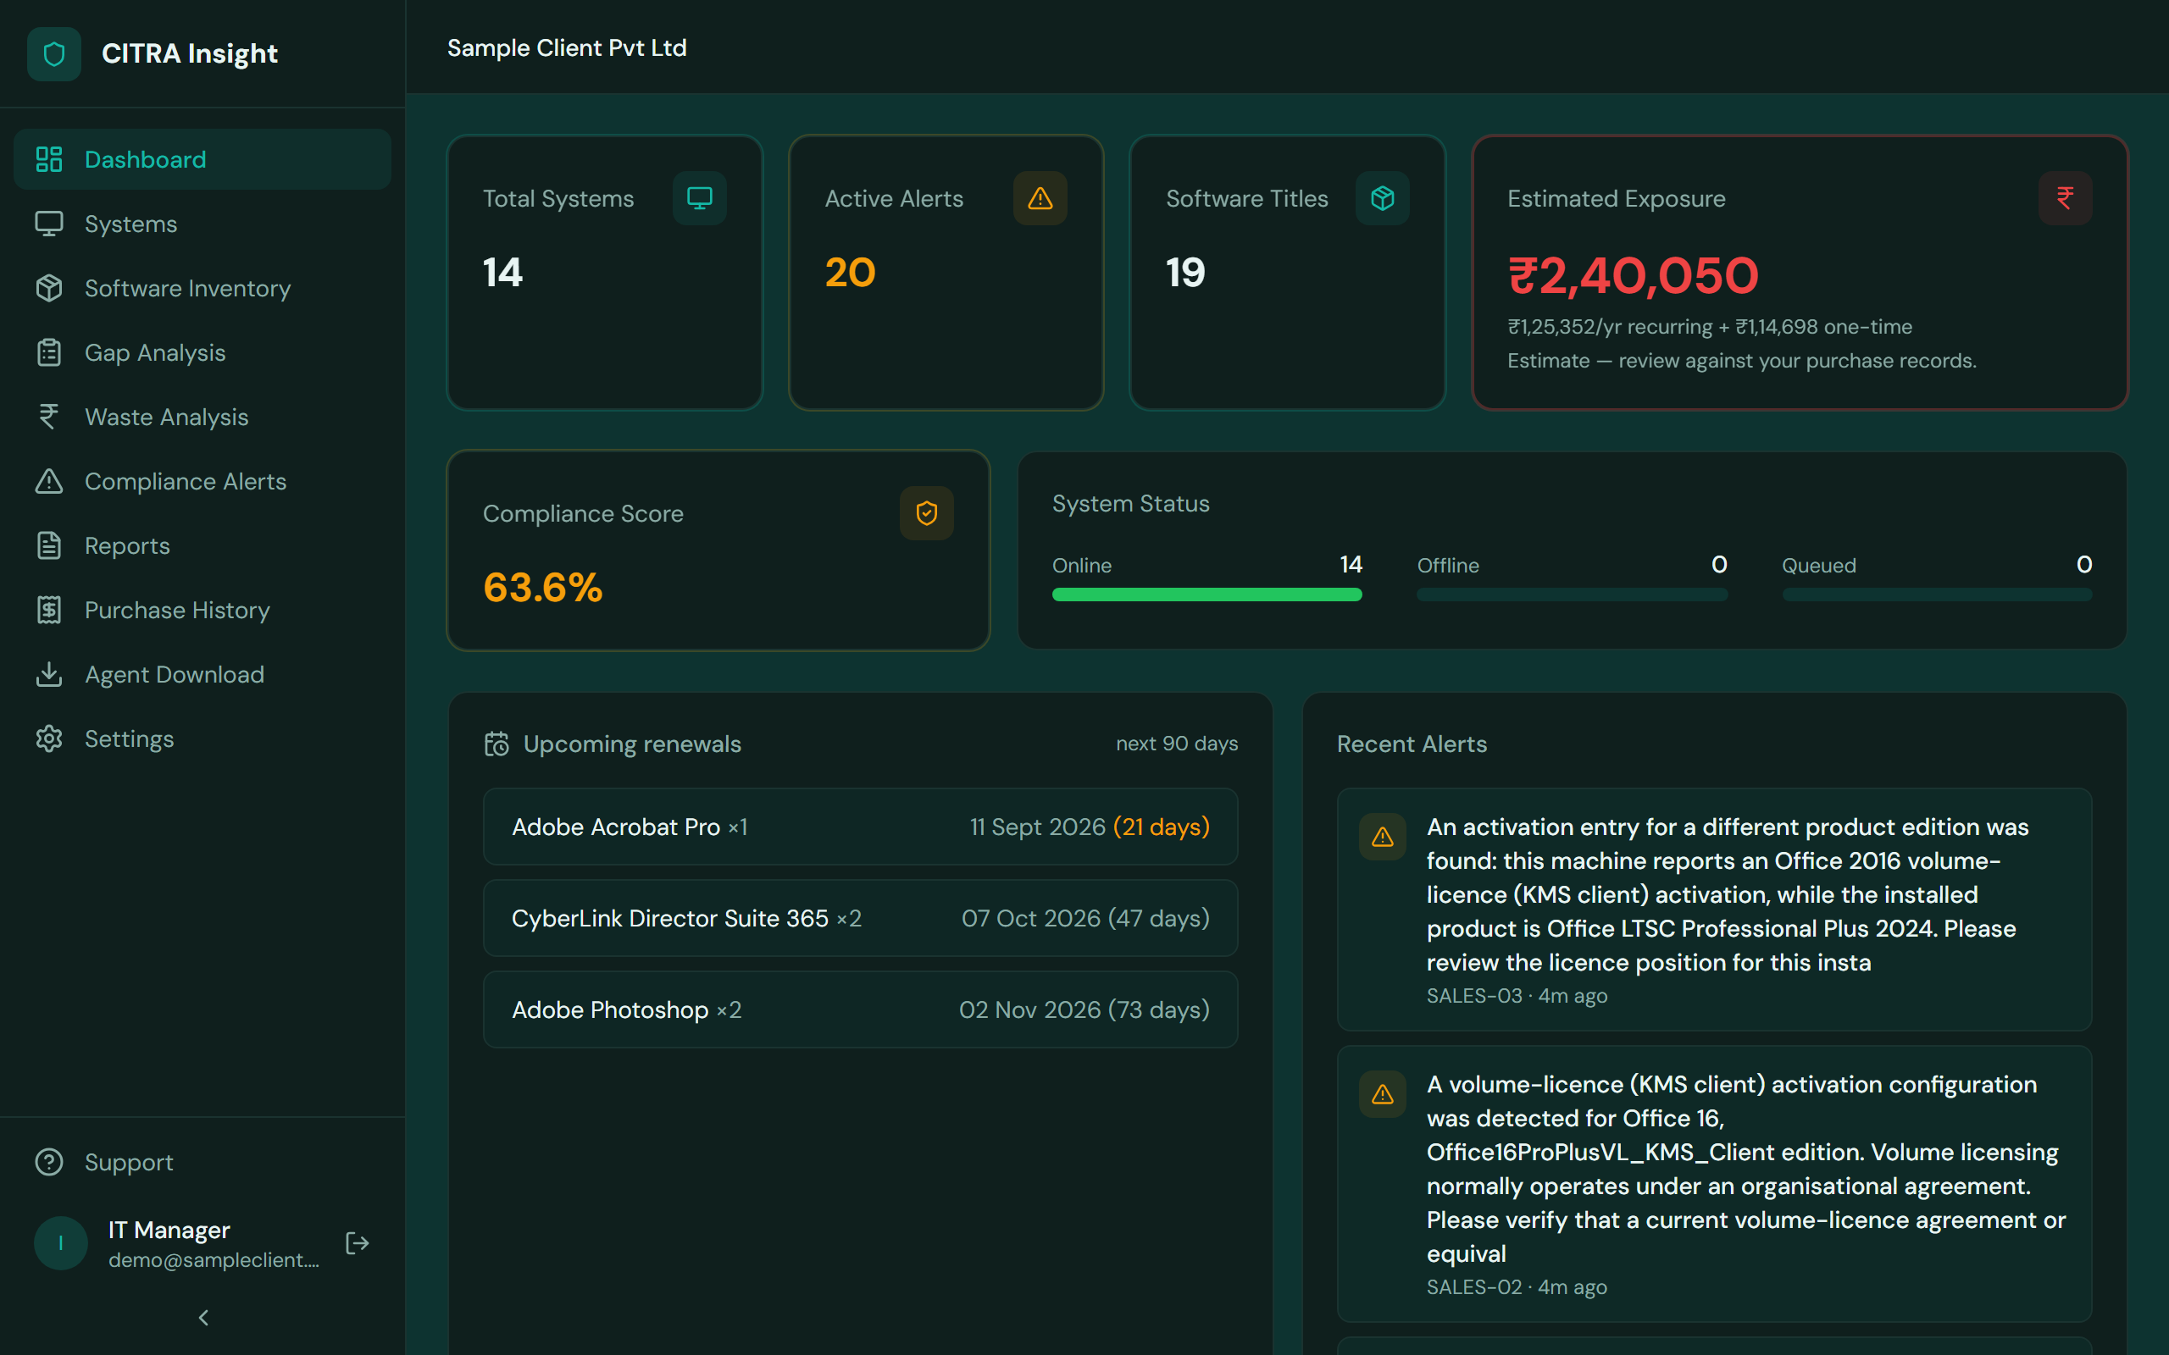The height and width of the screenshot is (1355, 2169).
Task: Select the Adobe Acrobat Pro renewal row
Action: pyautogui.click(x=861, y=827)
